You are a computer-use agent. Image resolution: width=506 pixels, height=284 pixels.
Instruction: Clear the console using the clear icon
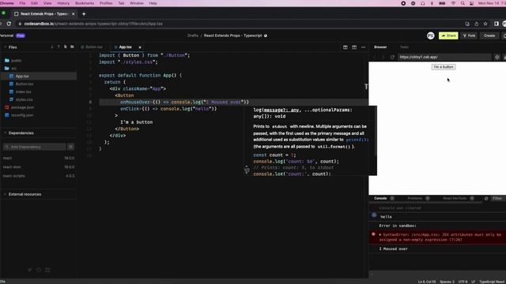coord(486,199)
